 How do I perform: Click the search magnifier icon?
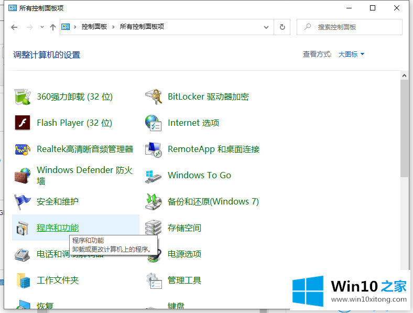coord(308,27)
